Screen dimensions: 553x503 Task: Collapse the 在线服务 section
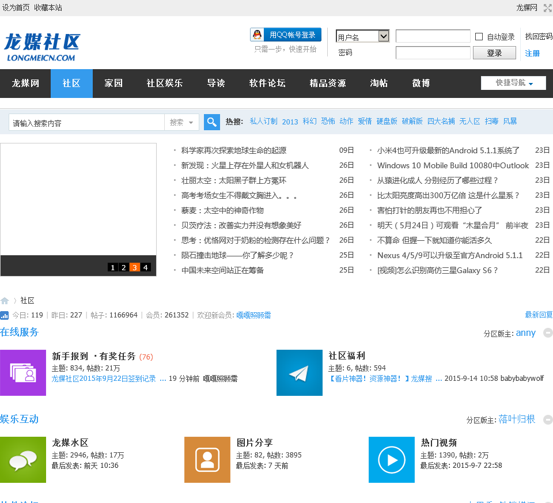pos(548,333)
